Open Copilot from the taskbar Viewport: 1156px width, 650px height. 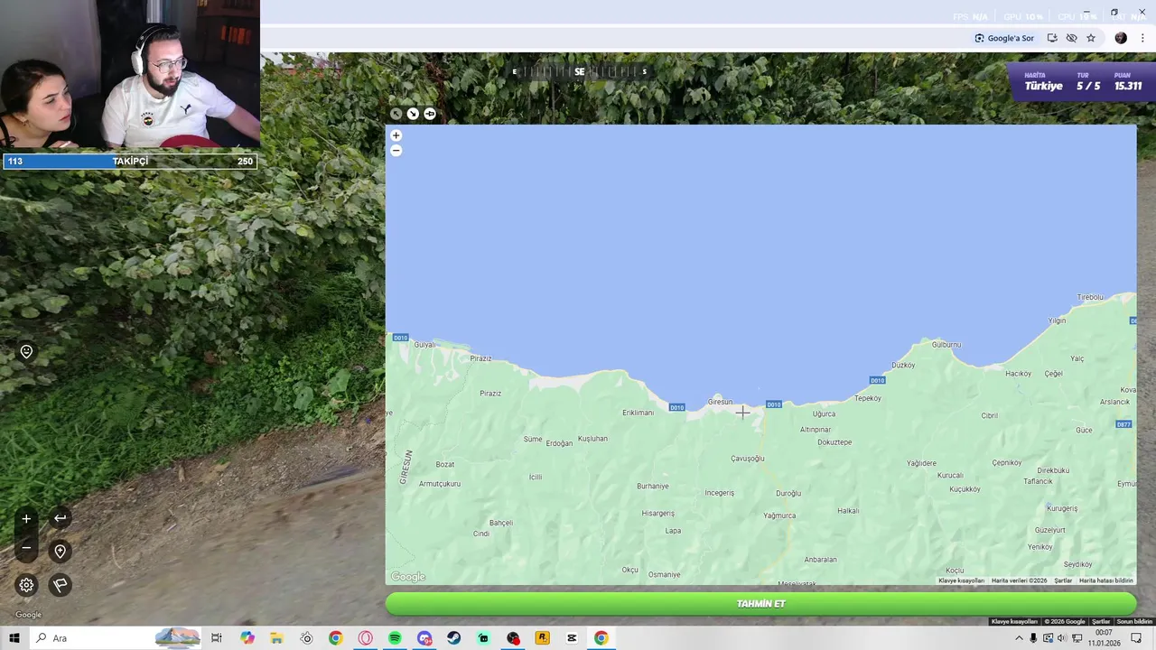(x=247, y=638)
